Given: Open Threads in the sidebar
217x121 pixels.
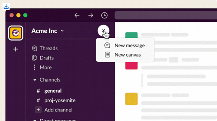Looking at the screenshot, I should (48, 48).
